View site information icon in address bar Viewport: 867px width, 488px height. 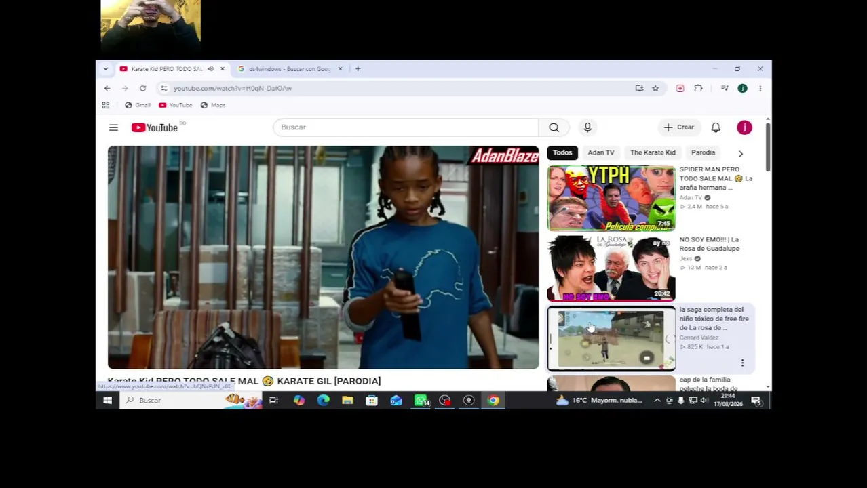coord(163,88)
